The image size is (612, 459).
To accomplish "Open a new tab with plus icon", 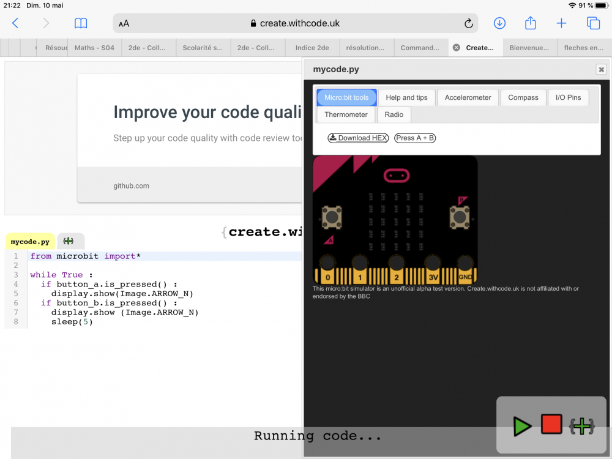I will click(561, 23).
